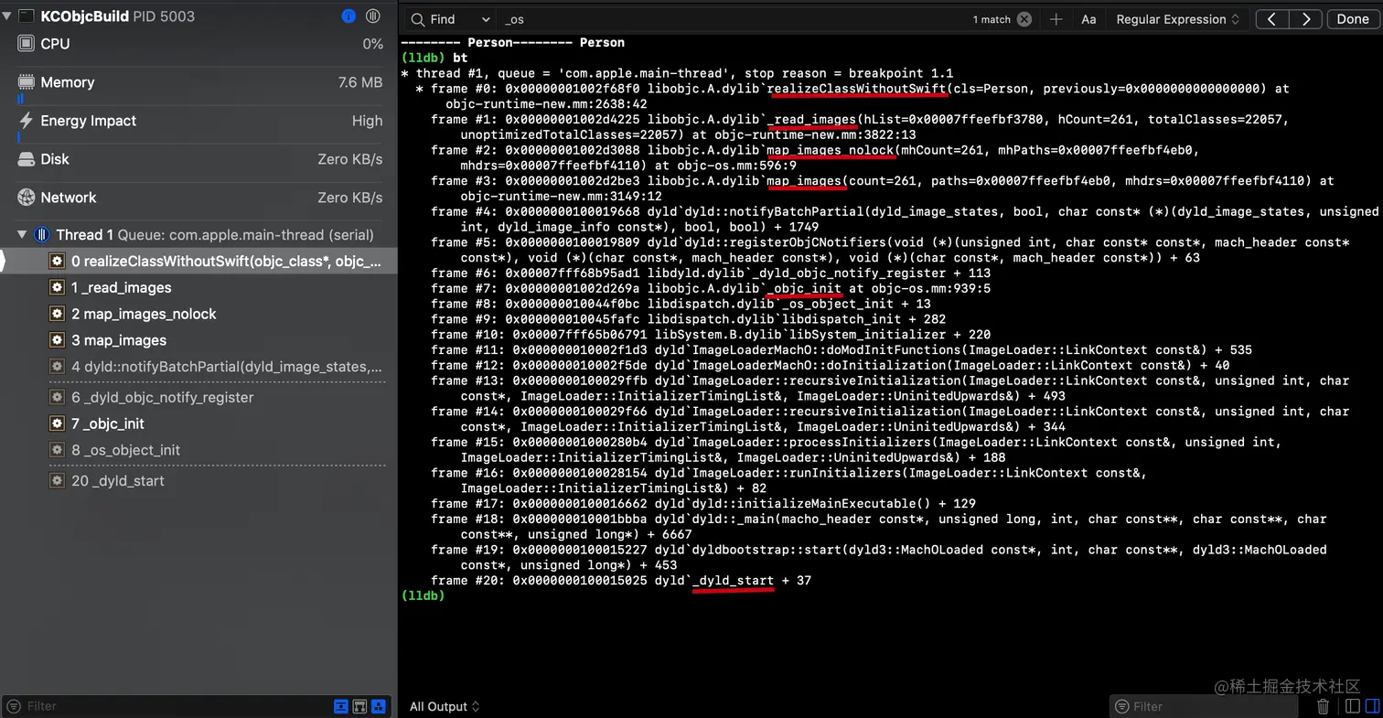1383x718 pixels.
Task: Click the blue view-options button beside PID 5003
Action: point(348,16)
